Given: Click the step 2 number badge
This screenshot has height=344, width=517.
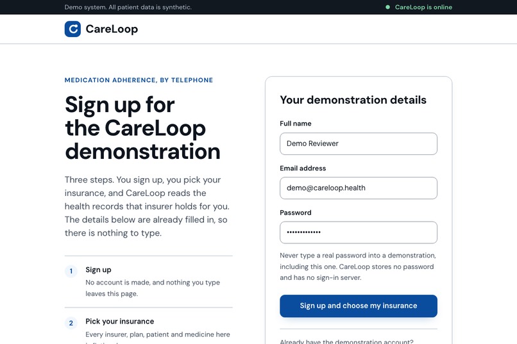Looking at the screenshot, I should pos(71,323).
